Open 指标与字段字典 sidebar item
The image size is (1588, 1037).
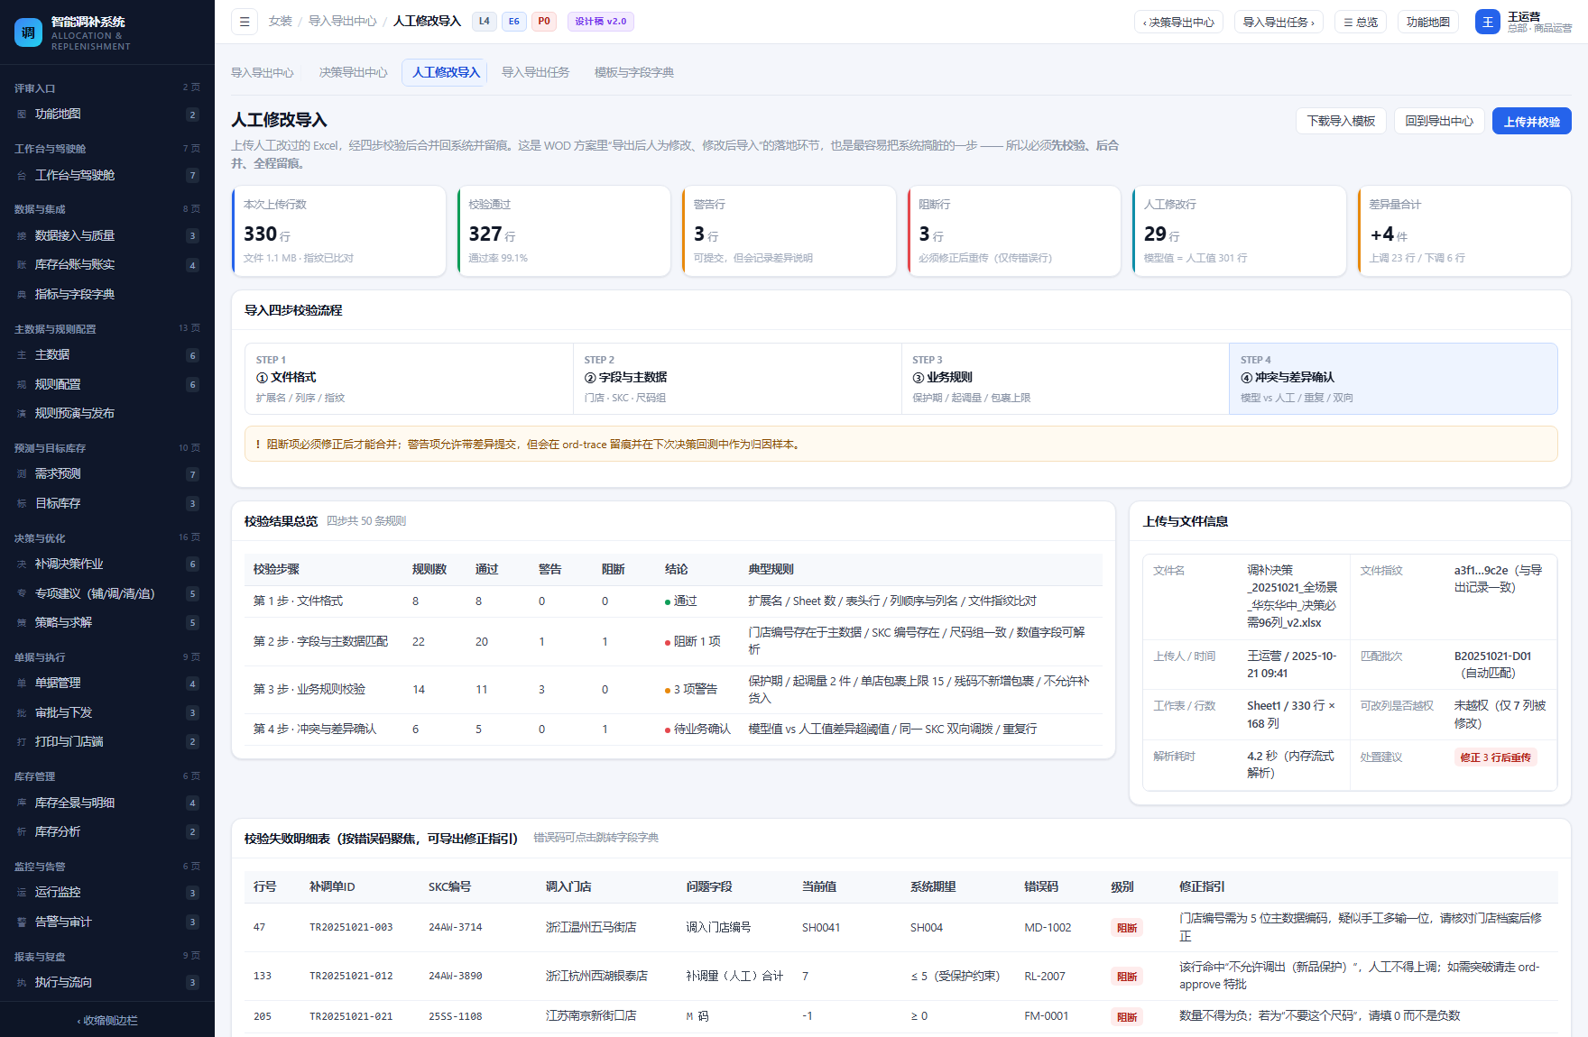[x=107, y=295]
